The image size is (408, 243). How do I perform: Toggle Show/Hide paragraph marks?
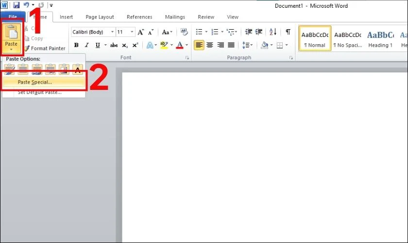point(288,32)
